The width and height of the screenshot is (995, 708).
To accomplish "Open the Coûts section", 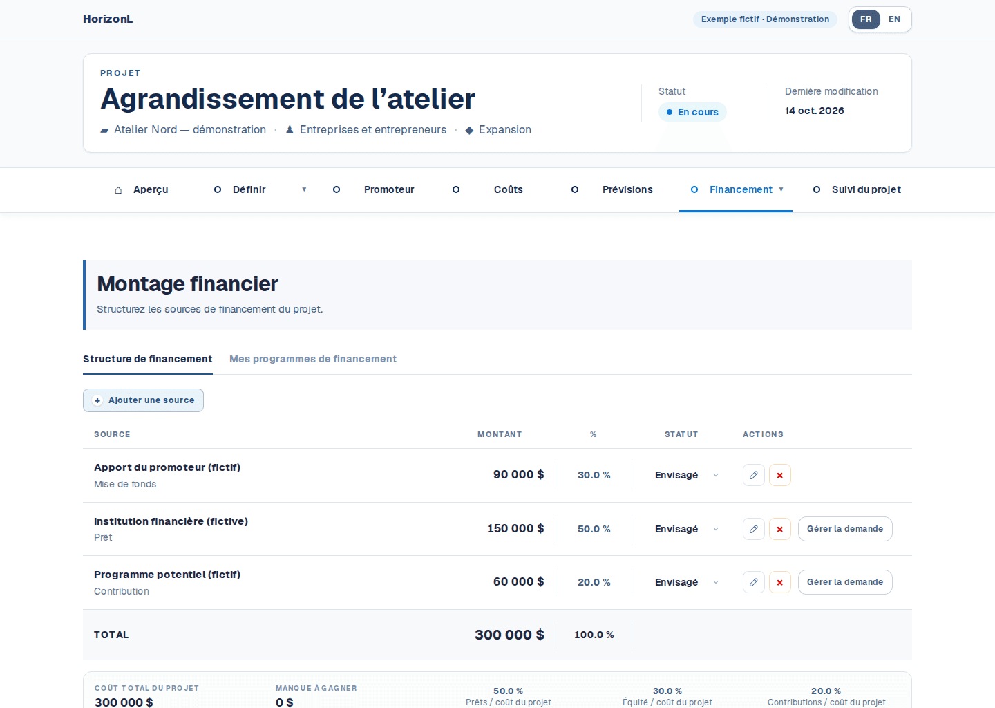I will [x=509, y=189].
